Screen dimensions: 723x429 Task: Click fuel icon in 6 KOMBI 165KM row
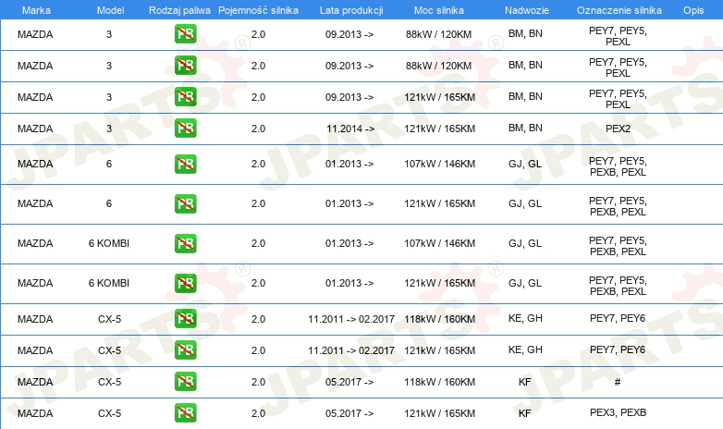pyautogui.click(x=185, y=283)
